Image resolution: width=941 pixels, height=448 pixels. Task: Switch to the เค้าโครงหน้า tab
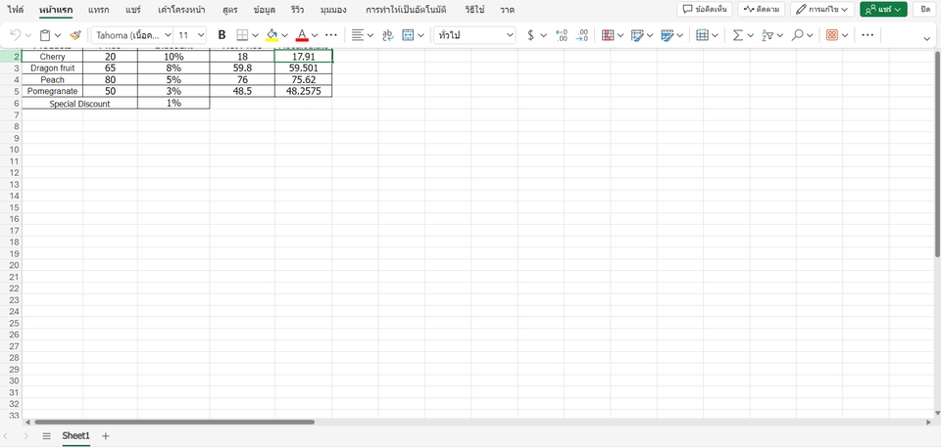181,10
